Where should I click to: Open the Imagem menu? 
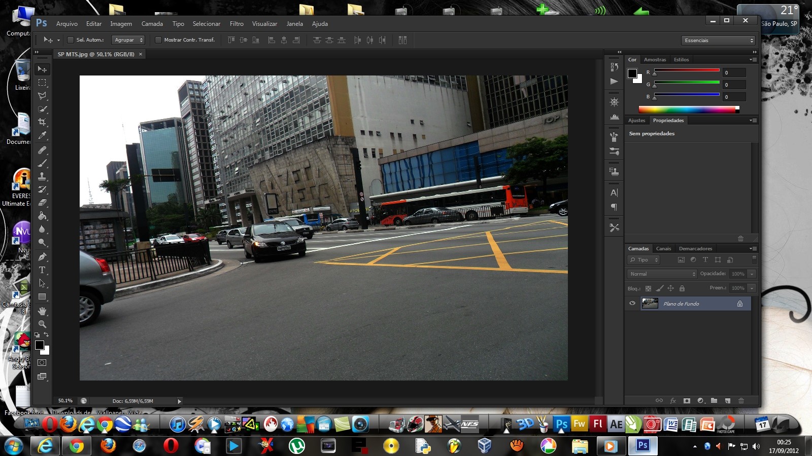(x=121, y=24)
